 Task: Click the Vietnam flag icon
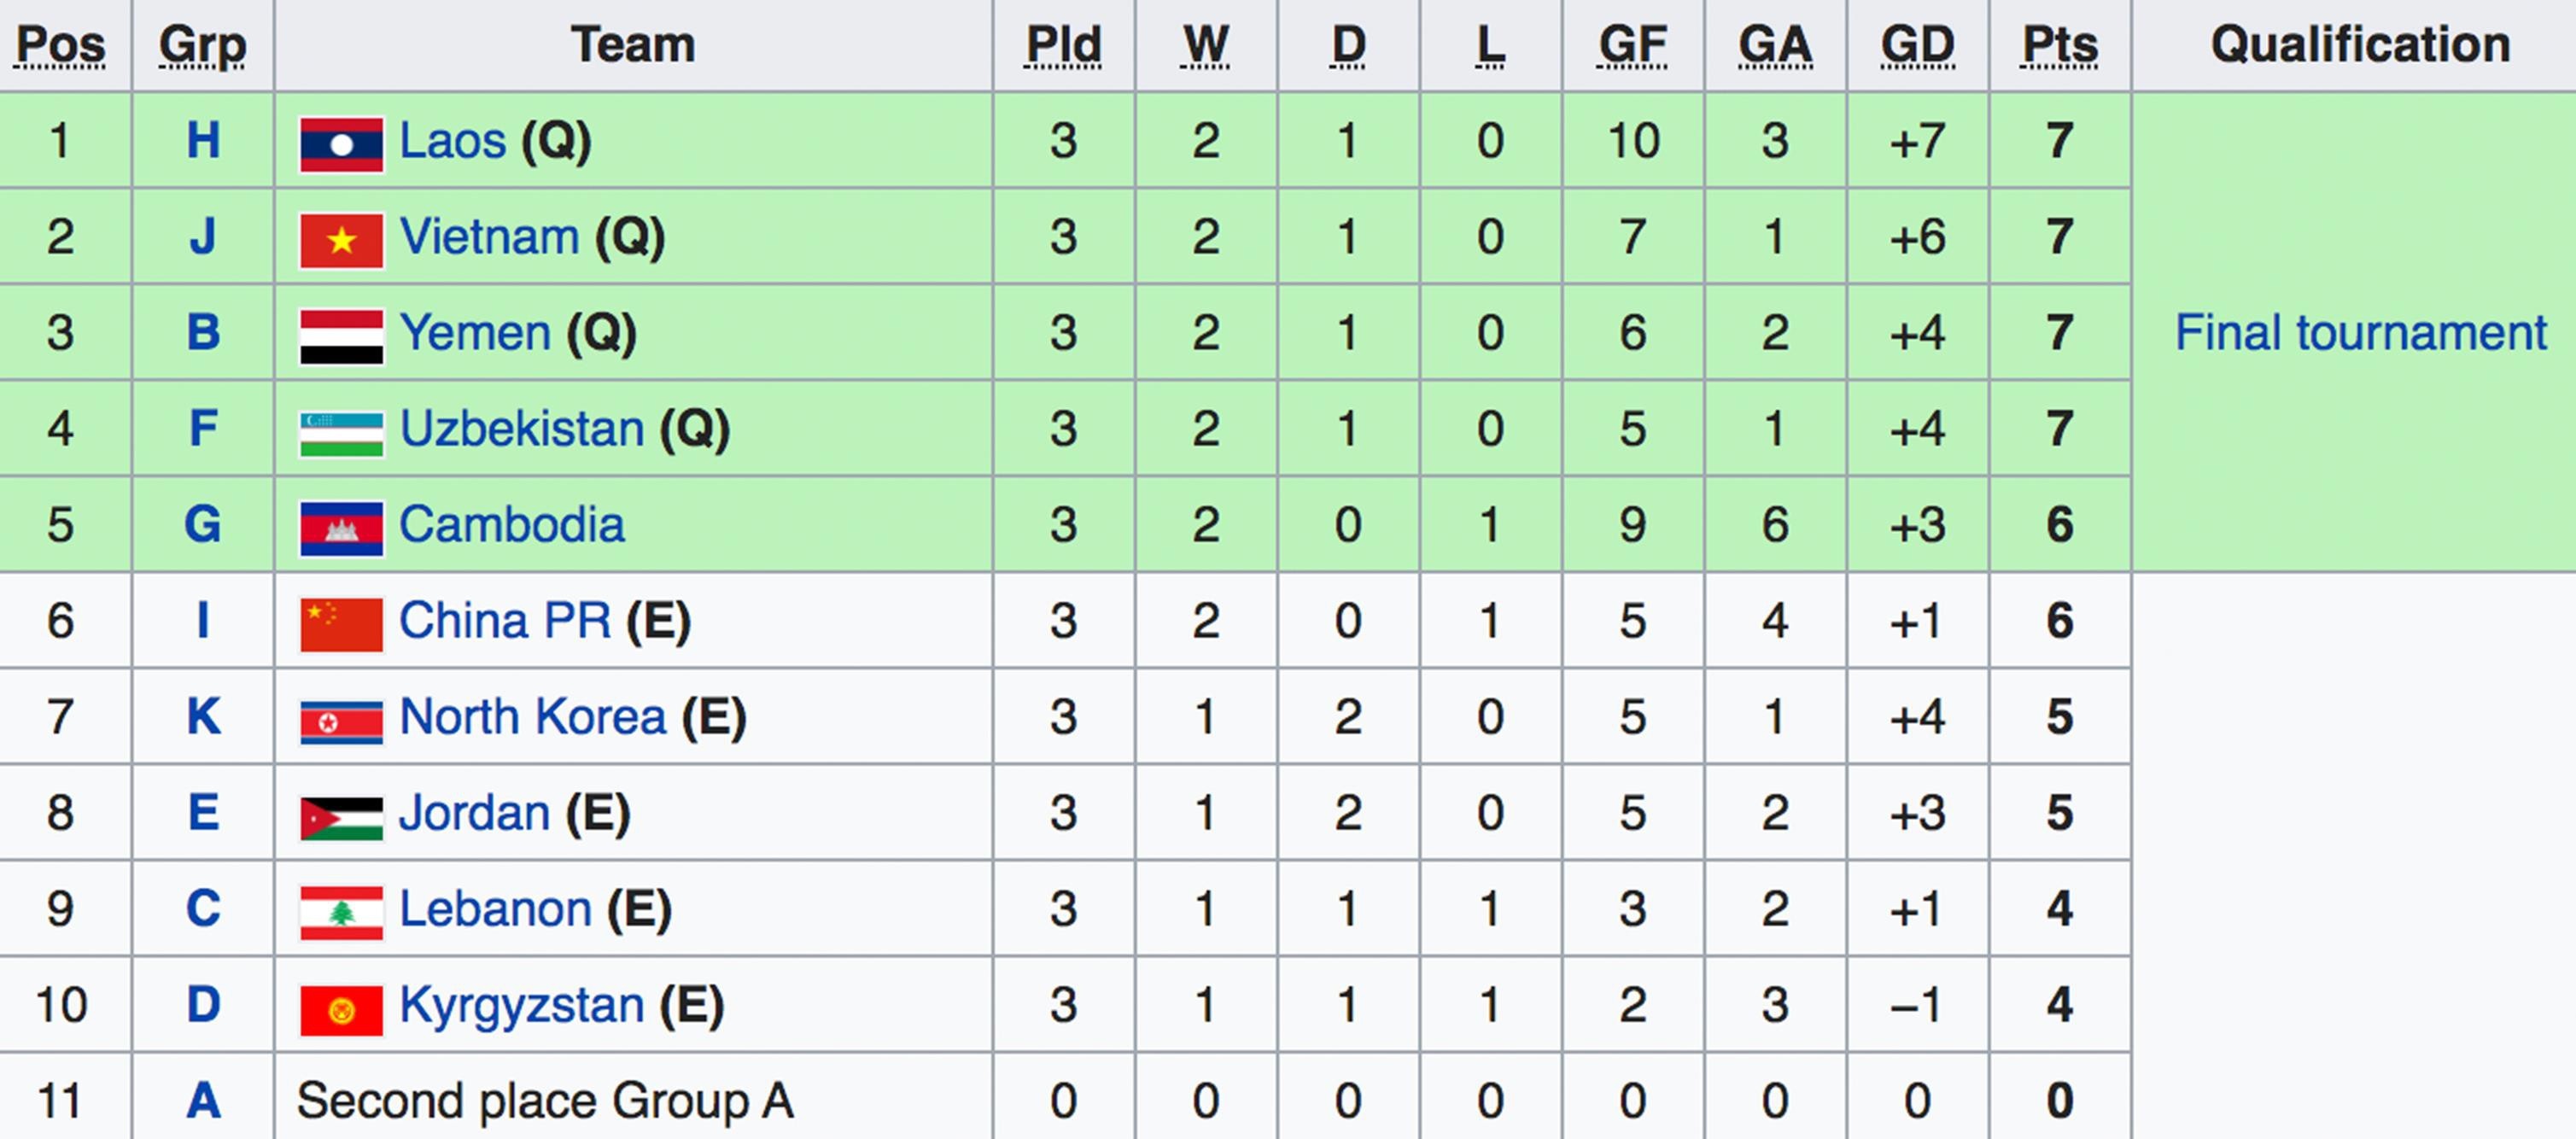tap(341, 240)
